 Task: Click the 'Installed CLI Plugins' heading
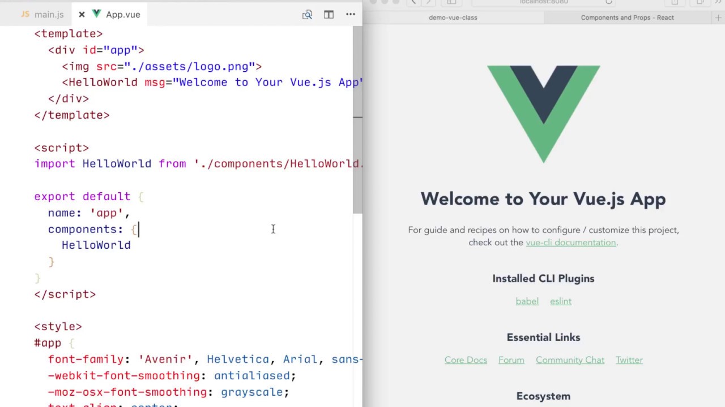tap(543, 279)
